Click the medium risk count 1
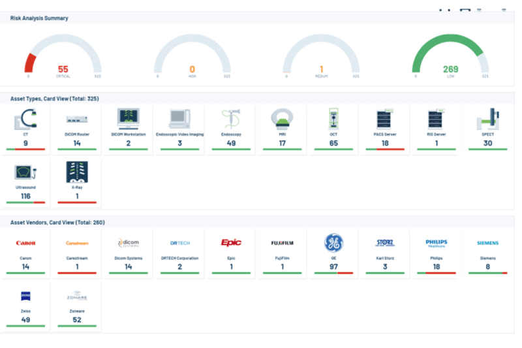The image size is (522, 348). 322,69
